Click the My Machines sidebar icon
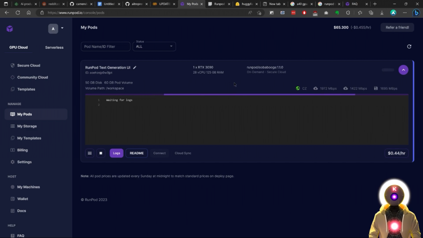 [12, 187]
